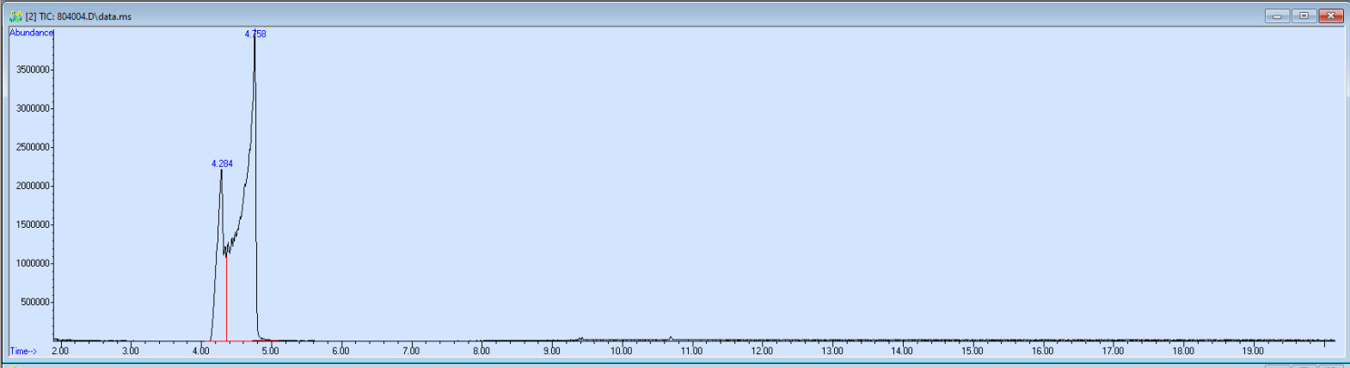1350x368 pixels.
Task: Click the 12.00 time axis label
Action: (x=762, y=351)
